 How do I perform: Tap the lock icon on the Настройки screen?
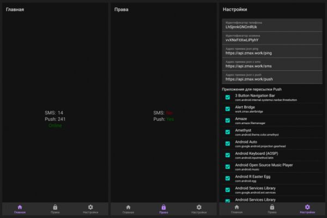272,207
